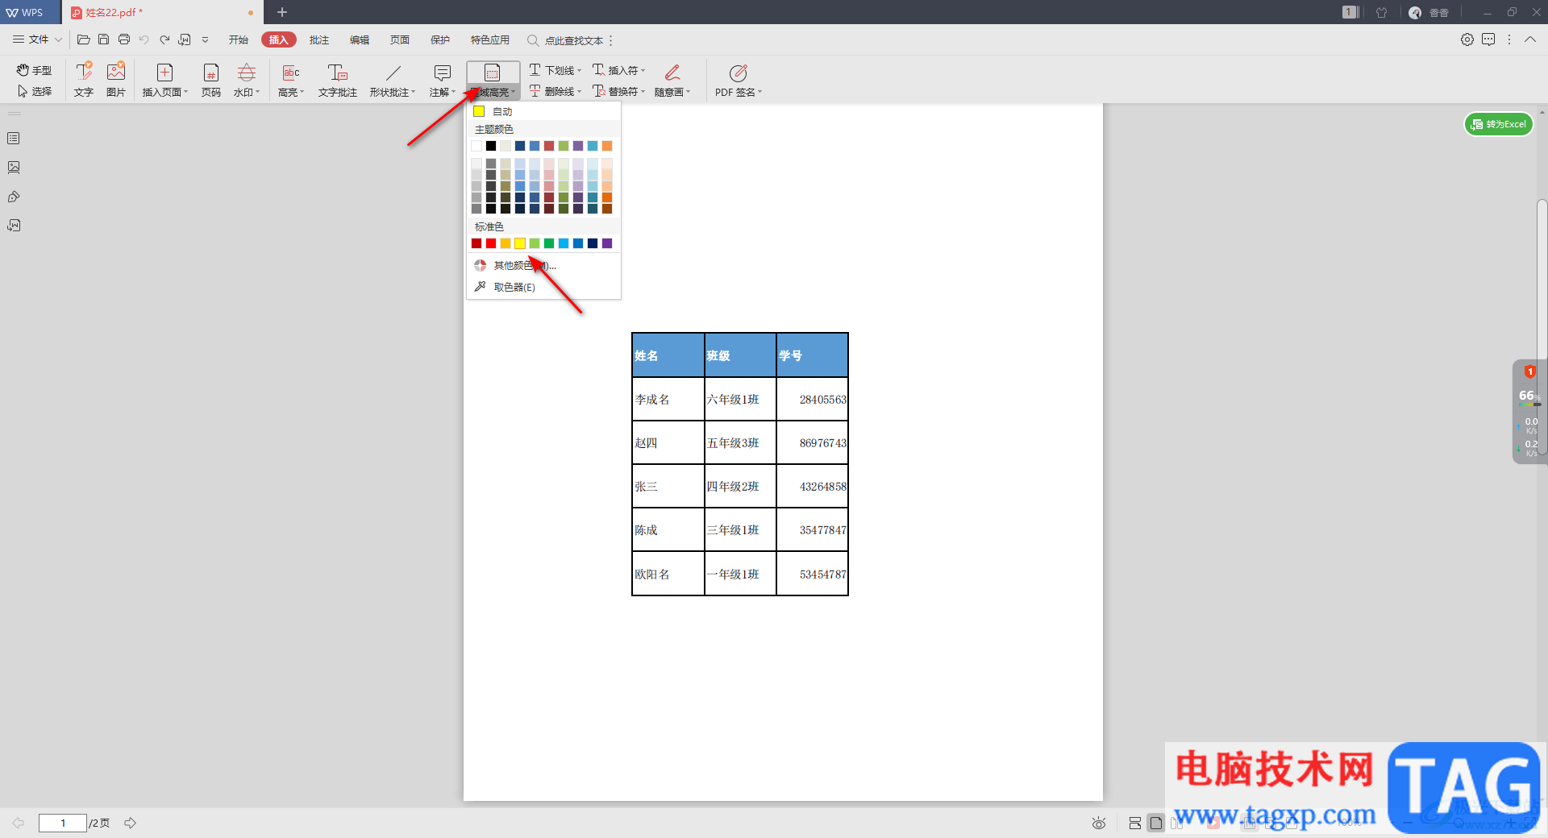Enable continuous scrolling view mode
This screenshot has height=838, width=1548.
coord(1134,823)
